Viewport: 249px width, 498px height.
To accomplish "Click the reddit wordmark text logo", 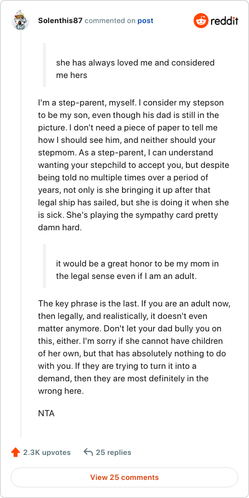I will (224, 21).
